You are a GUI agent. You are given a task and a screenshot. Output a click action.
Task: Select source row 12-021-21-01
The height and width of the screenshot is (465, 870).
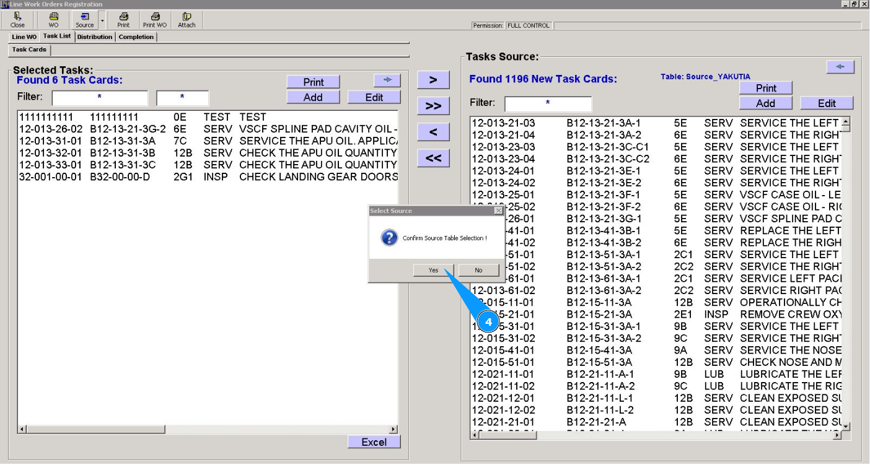656,422
